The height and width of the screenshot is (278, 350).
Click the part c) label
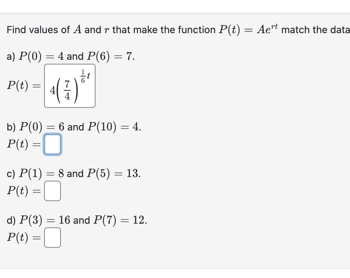point(11,173)
